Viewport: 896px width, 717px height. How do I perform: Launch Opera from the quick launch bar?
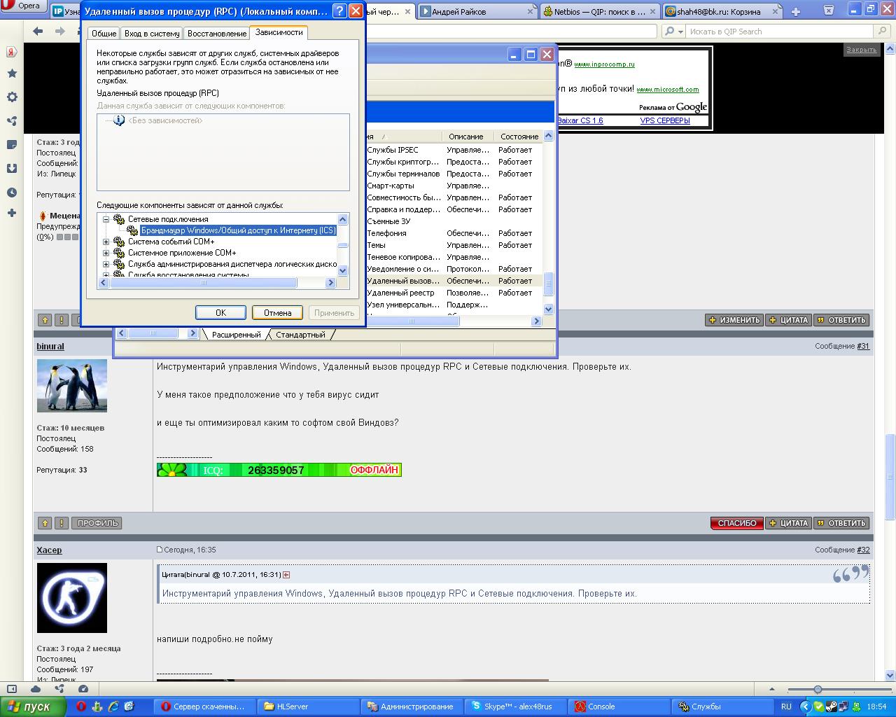click(x=81, y=706)
